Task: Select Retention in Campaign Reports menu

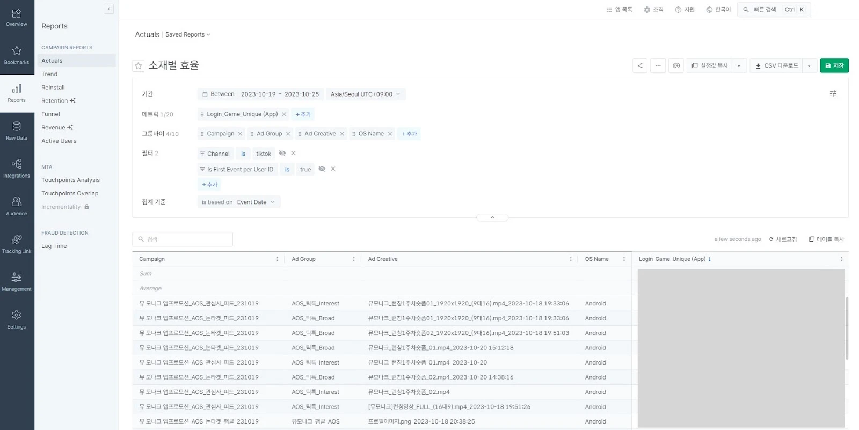Action: point(55,101)
